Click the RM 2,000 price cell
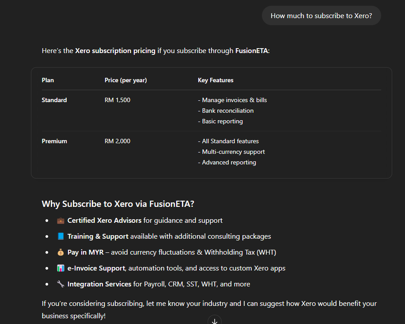The image size is (405, 324). (117, 141)
